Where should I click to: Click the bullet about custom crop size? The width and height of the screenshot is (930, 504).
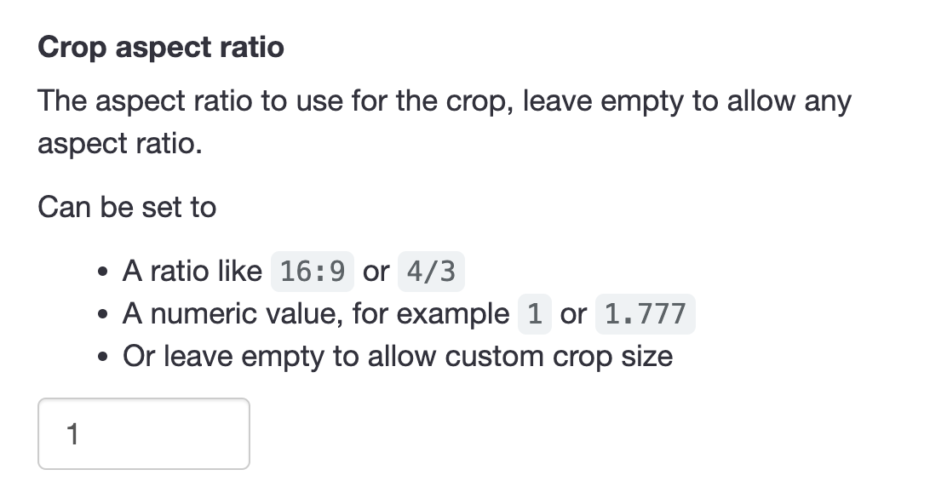pos(341,356)
